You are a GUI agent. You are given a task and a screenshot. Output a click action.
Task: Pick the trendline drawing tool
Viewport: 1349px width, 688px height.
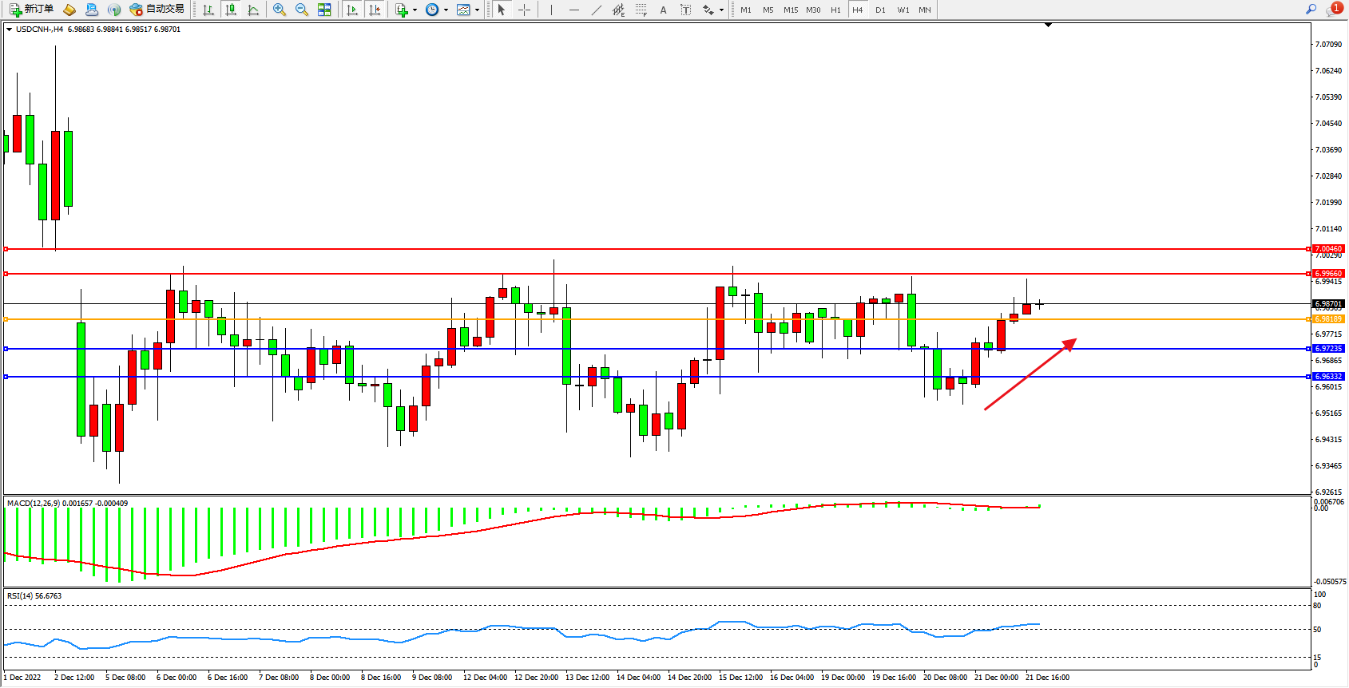597,10
